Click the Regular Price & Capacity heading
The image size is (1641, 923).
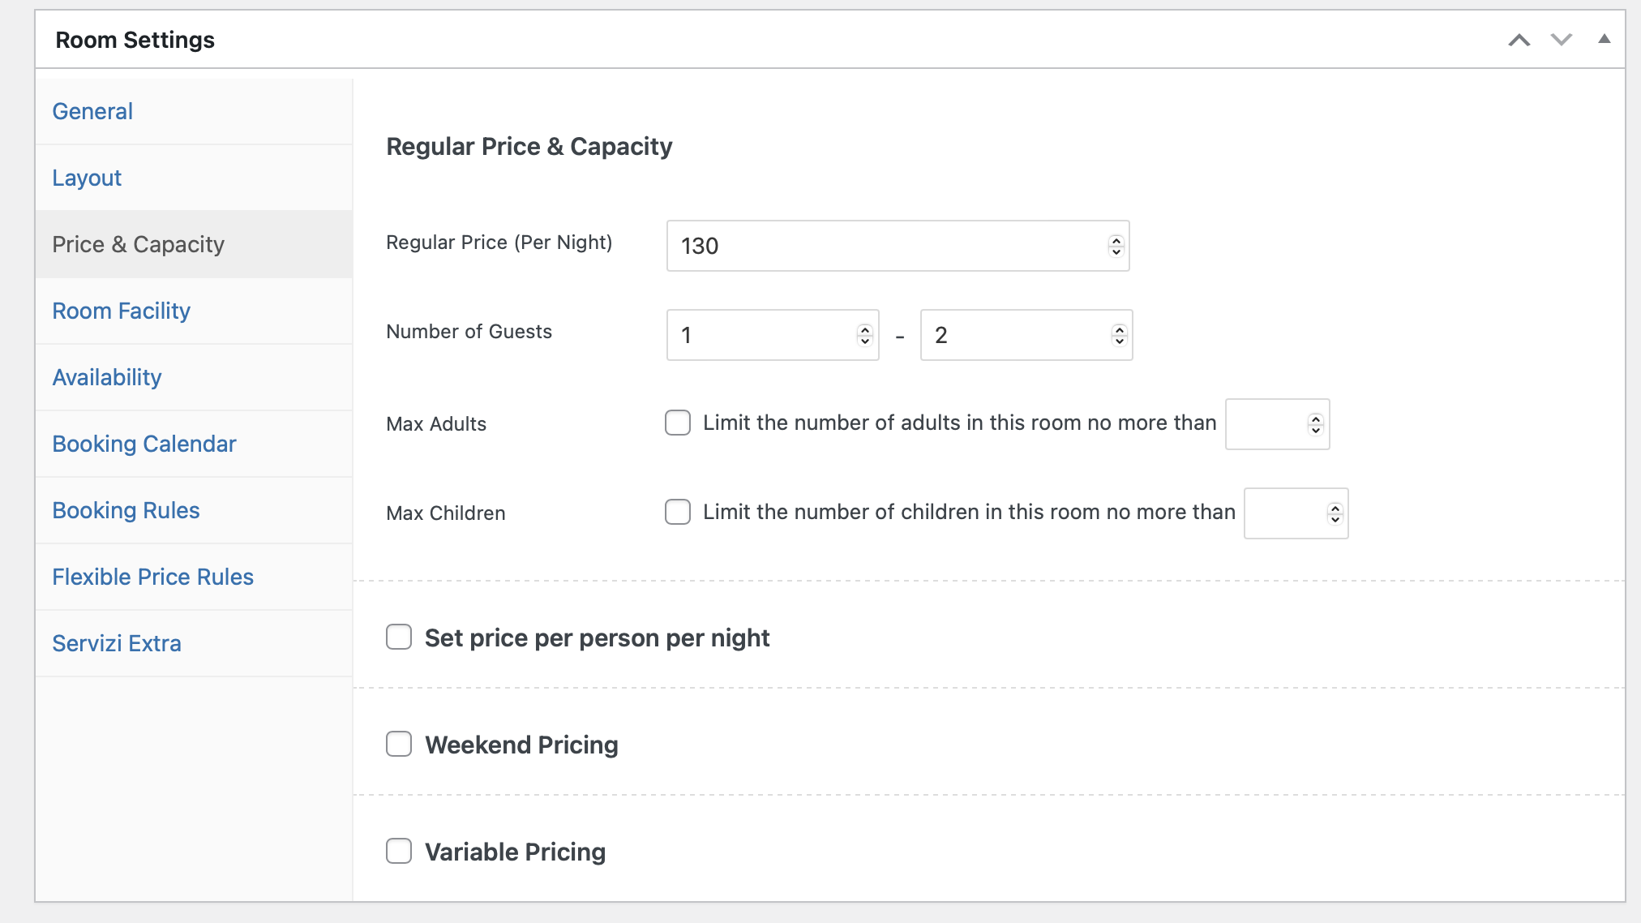[529, 147]
